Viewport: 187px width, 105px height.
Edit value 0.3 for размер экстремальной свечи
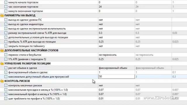point(116,33)
